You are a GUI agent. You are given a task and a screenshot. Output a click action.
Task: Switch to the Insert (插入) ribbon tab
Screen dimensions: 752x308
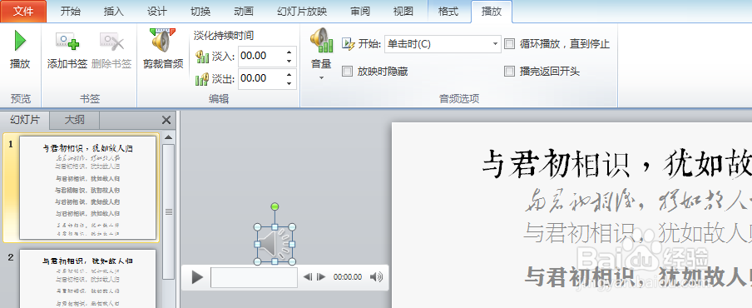click(x=114, y=12)
